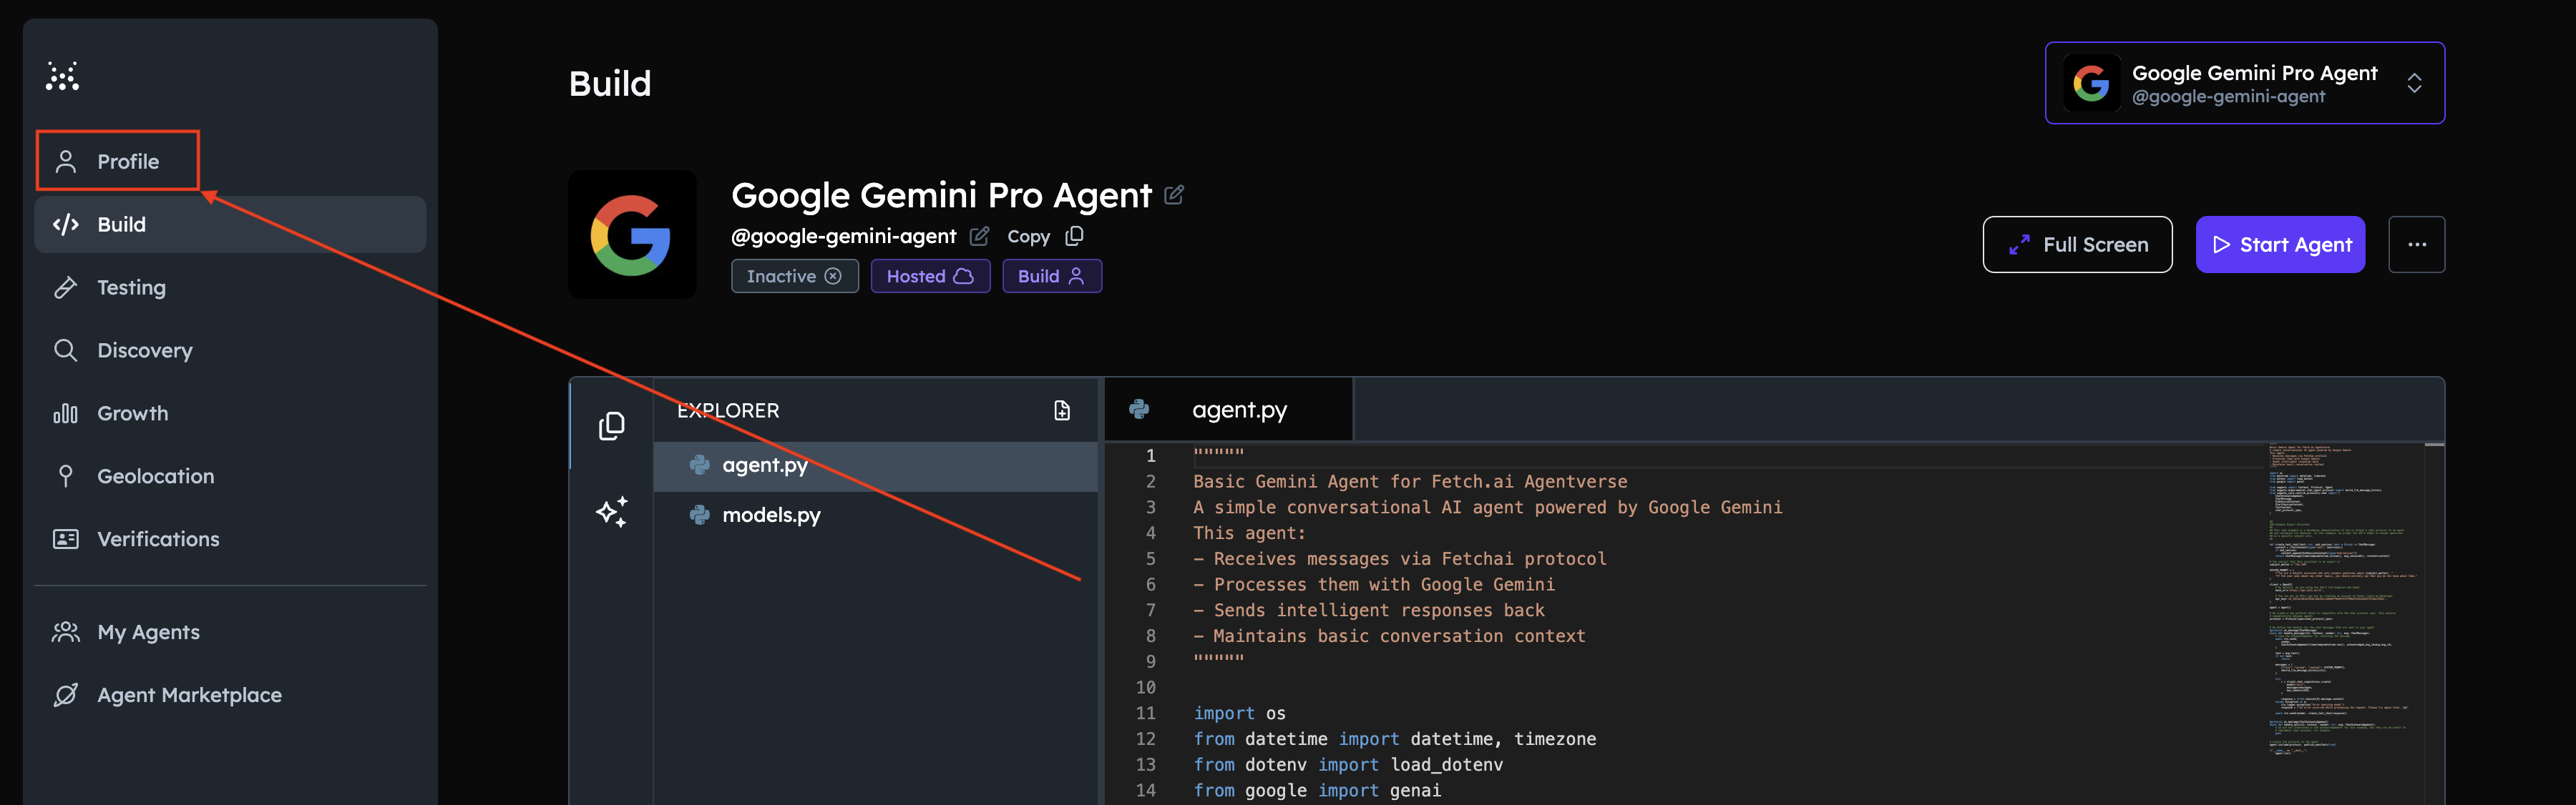Open the My Agents page
Viewport: 2576px width, 805px height.
click(230, 632)
